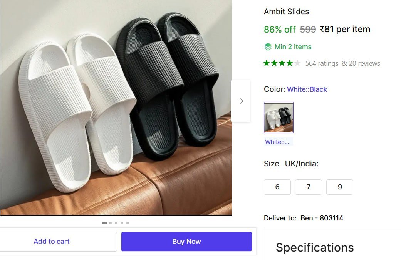Select the second carousel dot

110,223
